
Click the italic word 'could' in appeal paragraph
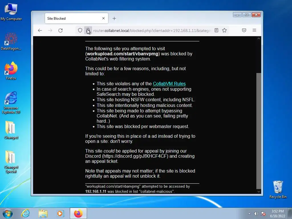pyautogui.click(x=109, y=151)
